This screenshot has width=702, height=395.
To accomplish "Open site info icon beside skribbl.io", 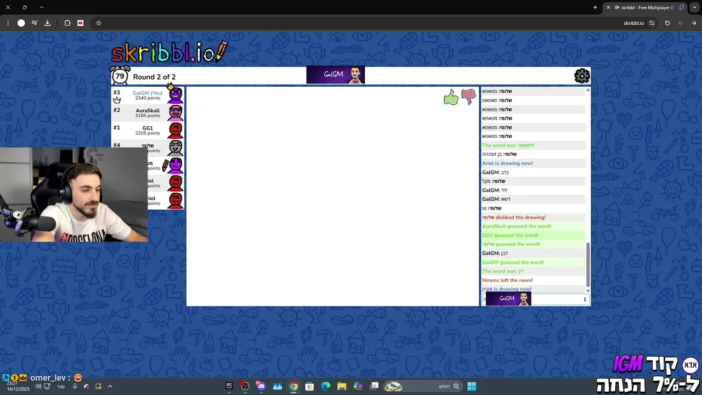I will click(652, 23).
